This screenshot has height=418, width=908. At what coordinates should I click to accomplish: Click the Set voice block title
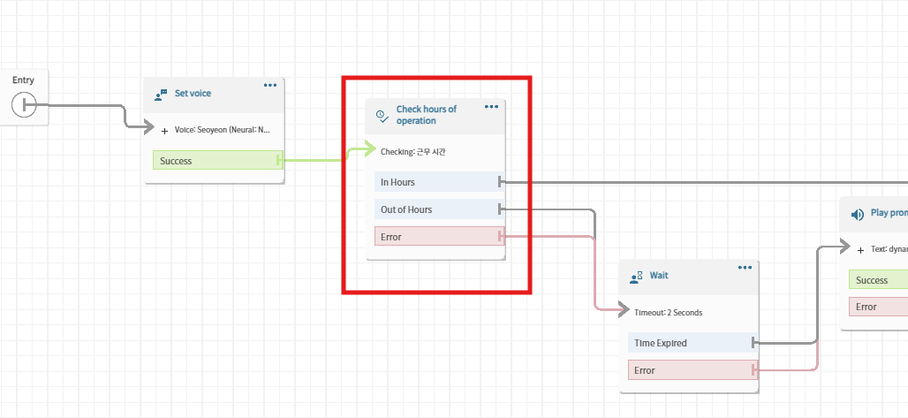(193, 93)
